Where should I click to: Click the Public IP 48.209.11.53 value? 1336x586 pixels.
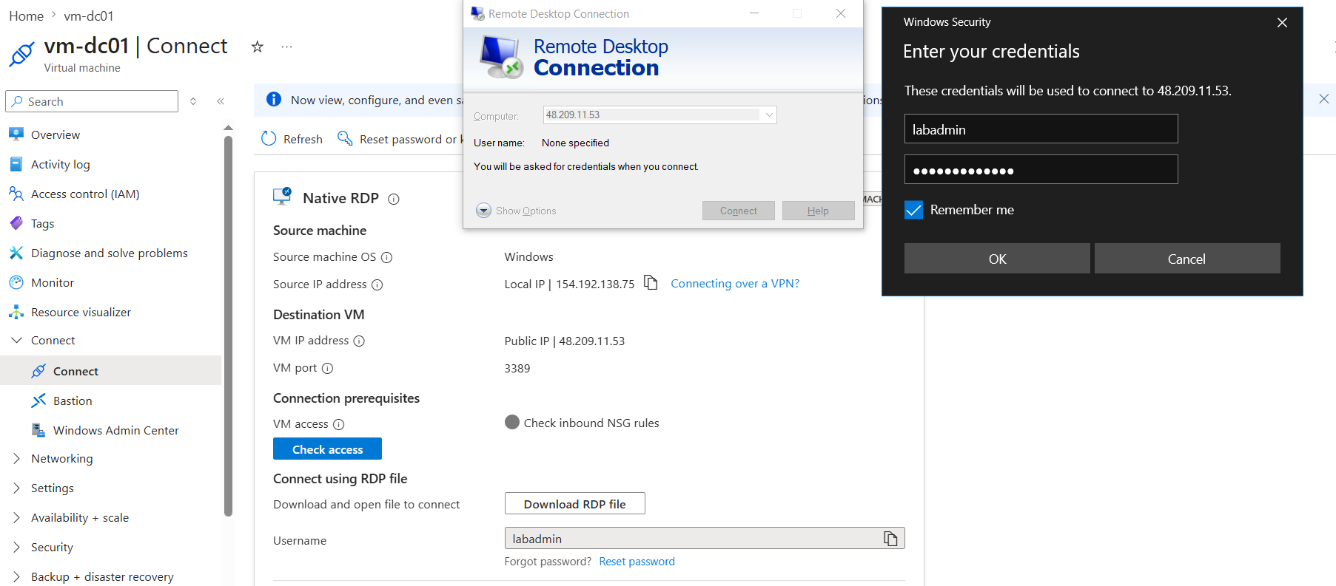tap(564, 341)
